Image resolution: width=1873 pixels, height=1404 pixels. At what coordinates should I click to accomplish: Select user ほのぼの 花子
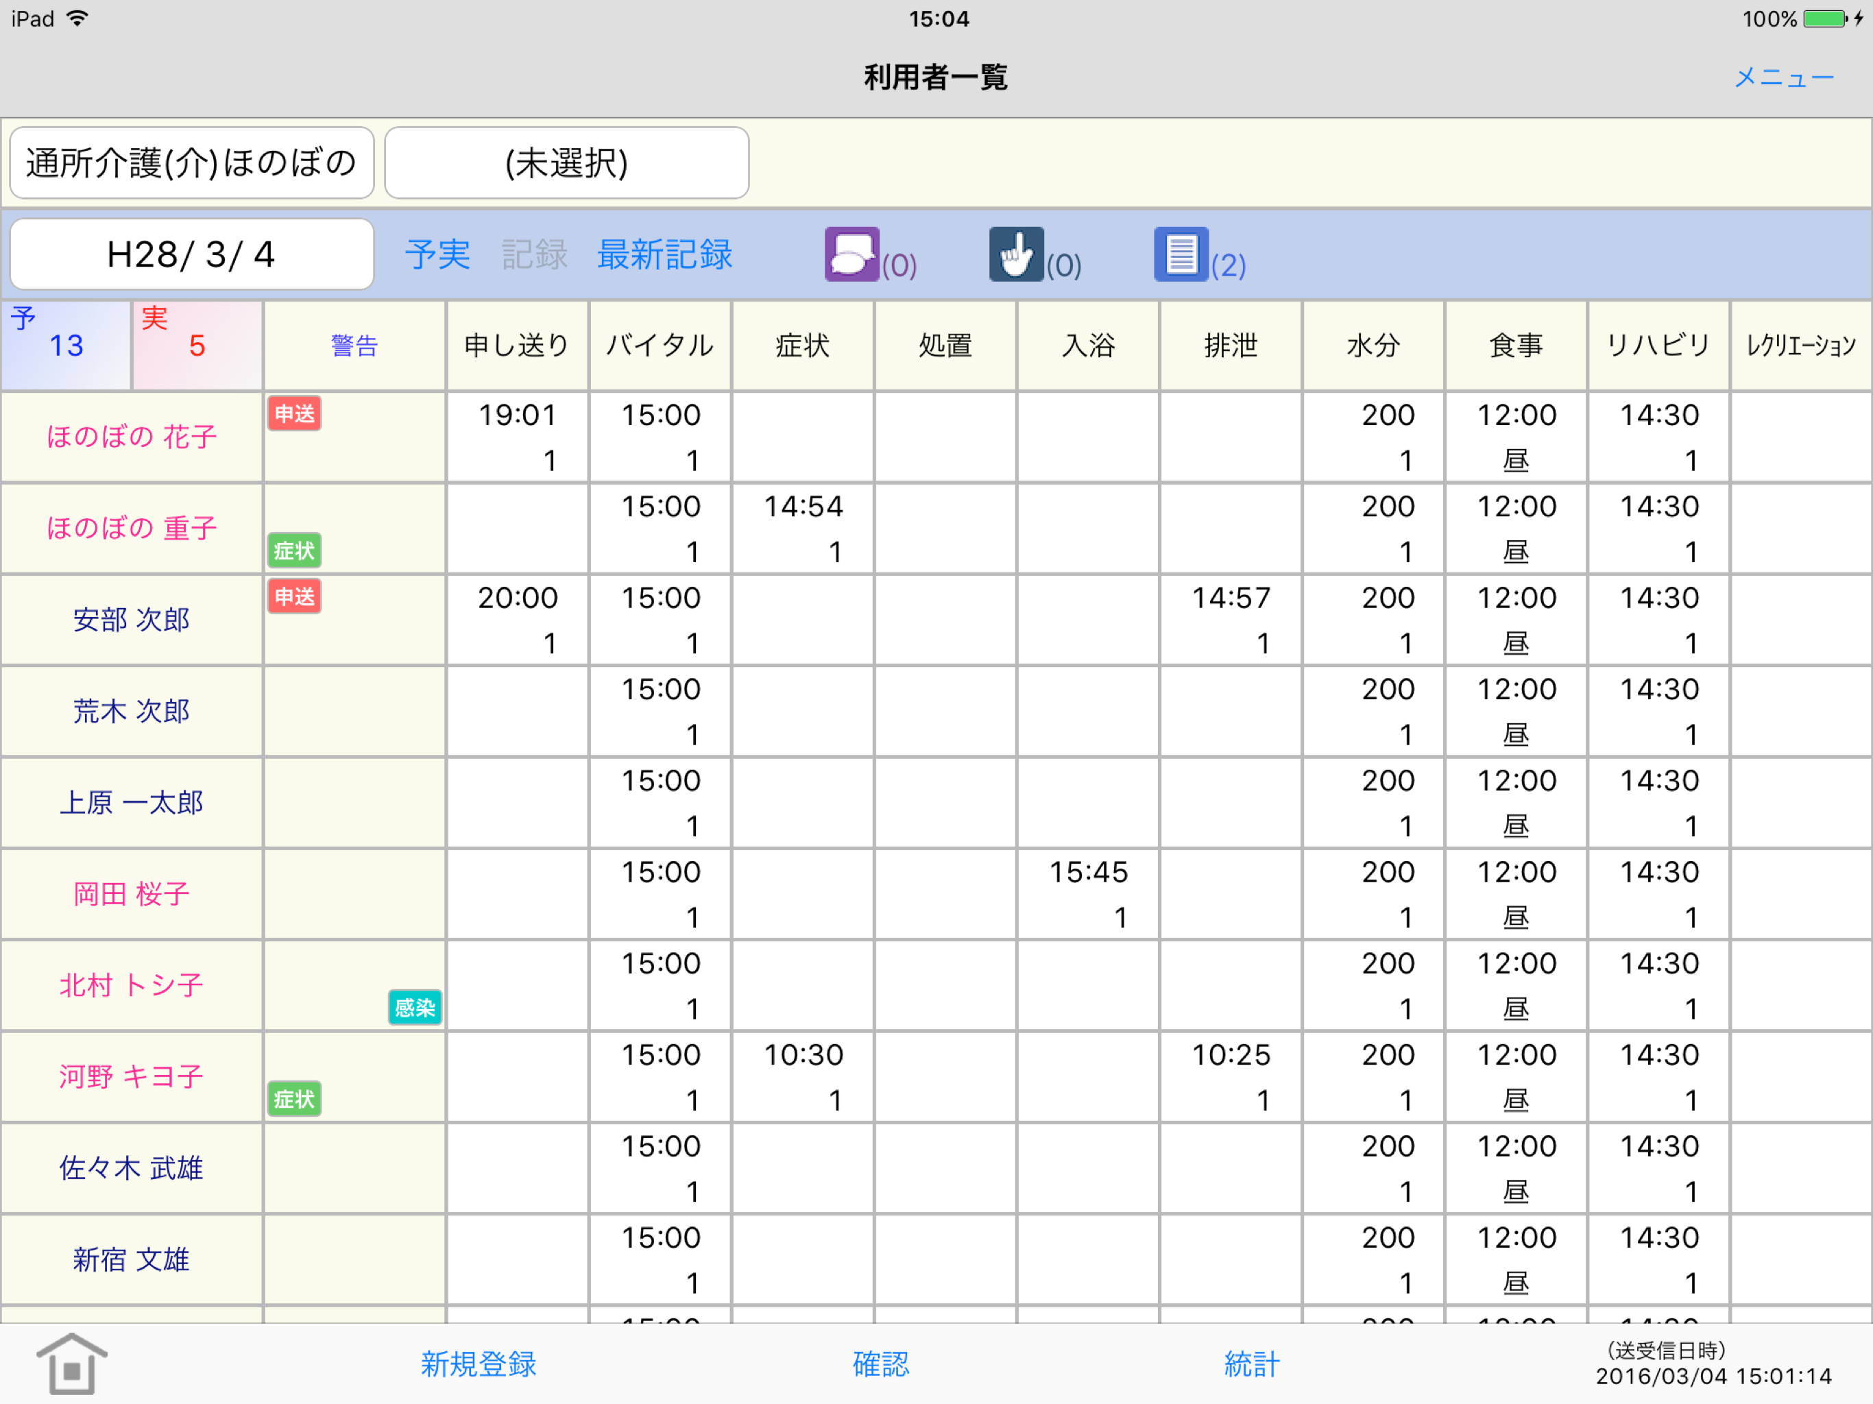pyautogui.click(x=131, y=437)
